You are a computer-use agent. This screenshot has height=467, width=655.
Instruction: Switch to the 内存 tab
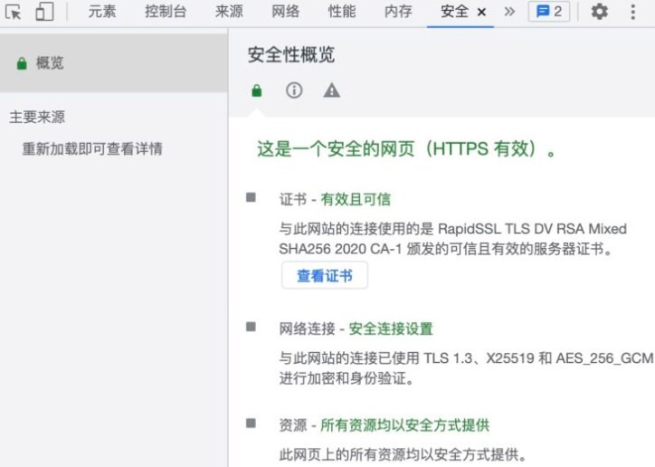[398, 11]
